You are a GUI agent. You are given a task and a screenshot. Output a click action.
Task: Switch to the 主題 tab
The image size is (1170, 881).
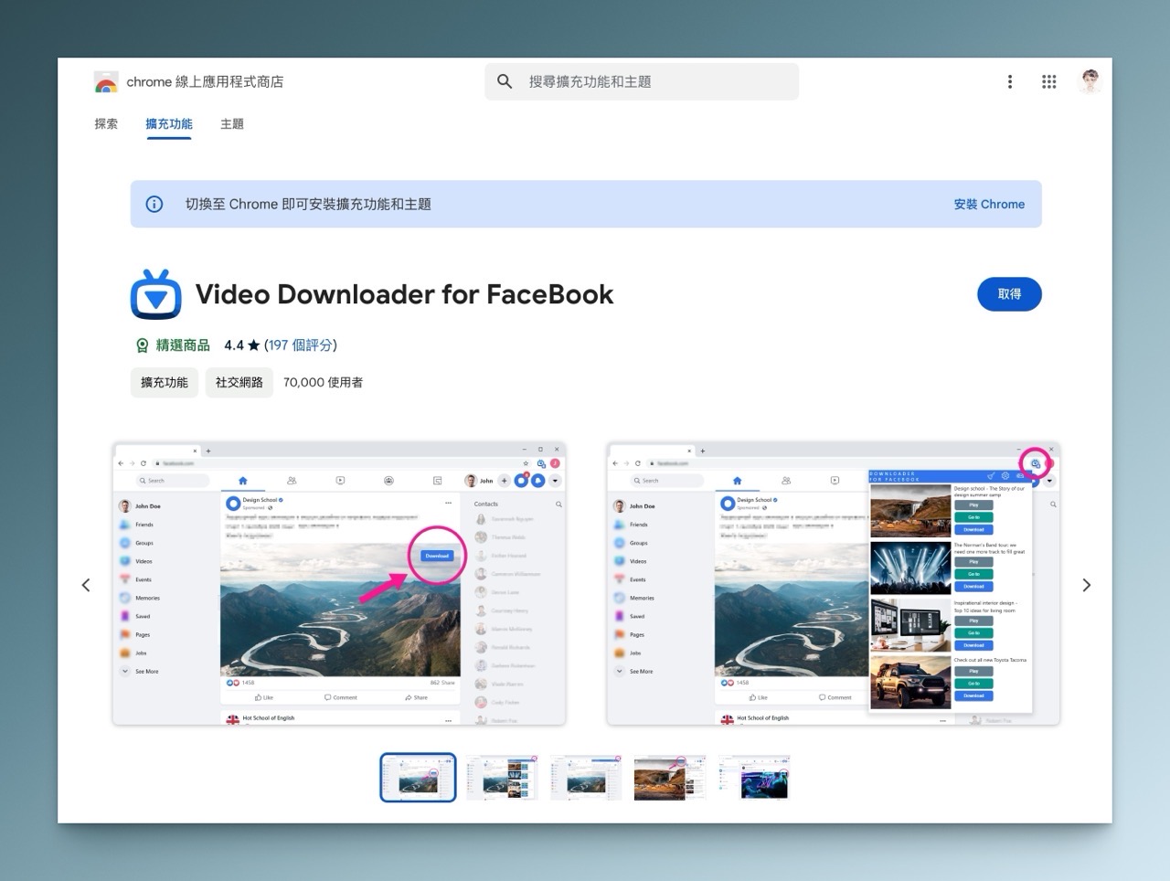click(x=232, y=123)
